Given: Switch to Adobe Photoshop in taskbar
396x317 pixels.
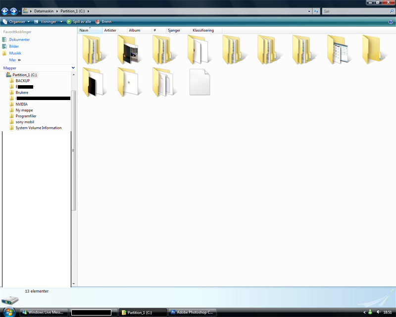Looking at the screenshot, I should [x=191, y=313].
